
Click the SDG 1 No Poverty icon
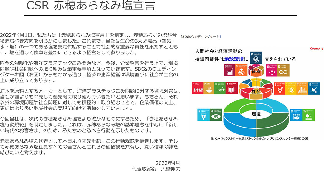pyautogui.click(x=197, y=88)
